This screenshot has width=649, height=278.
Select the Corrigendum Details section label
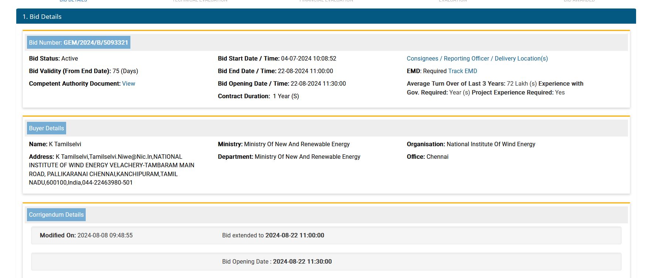[x=56, y=214]
